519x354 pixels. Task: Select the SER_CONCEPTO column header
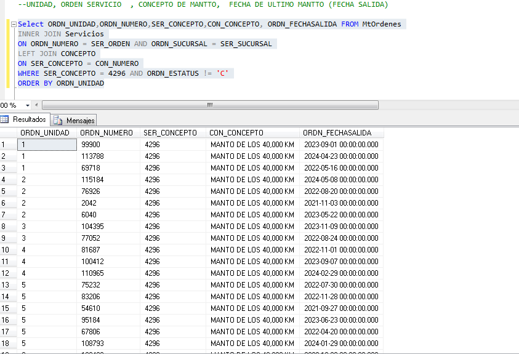point(173,133)
